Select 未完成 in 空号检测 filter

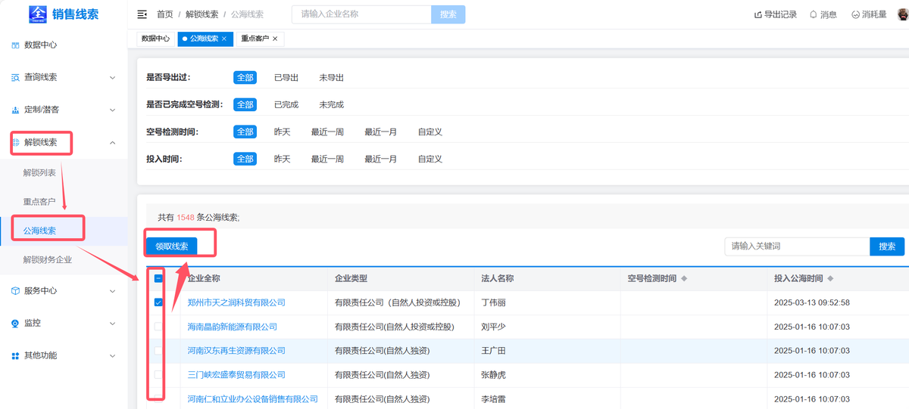click(x=332, y=105)
